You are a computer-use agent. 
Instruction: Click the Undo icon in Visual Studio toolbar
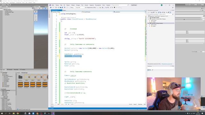pos(65,8)
